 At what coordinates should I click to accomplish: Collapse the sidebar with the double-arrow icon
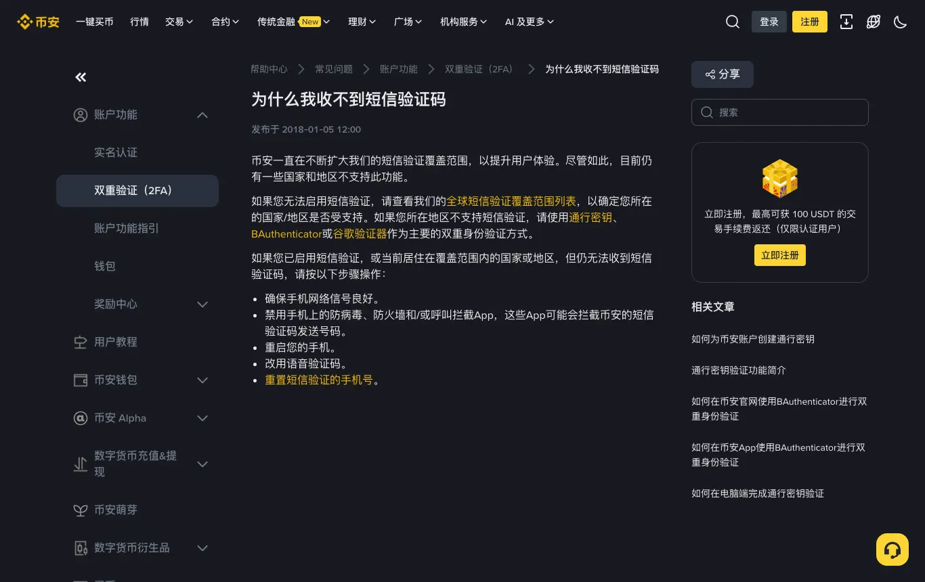(x=81, y=77)
